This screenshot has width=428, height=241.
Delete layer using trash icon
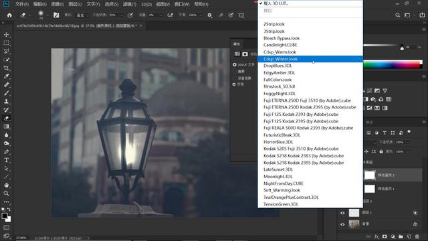click(417, 236)
